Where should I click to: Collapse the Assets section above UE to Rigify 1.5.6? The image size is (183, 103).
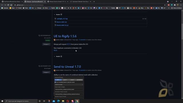58,15
